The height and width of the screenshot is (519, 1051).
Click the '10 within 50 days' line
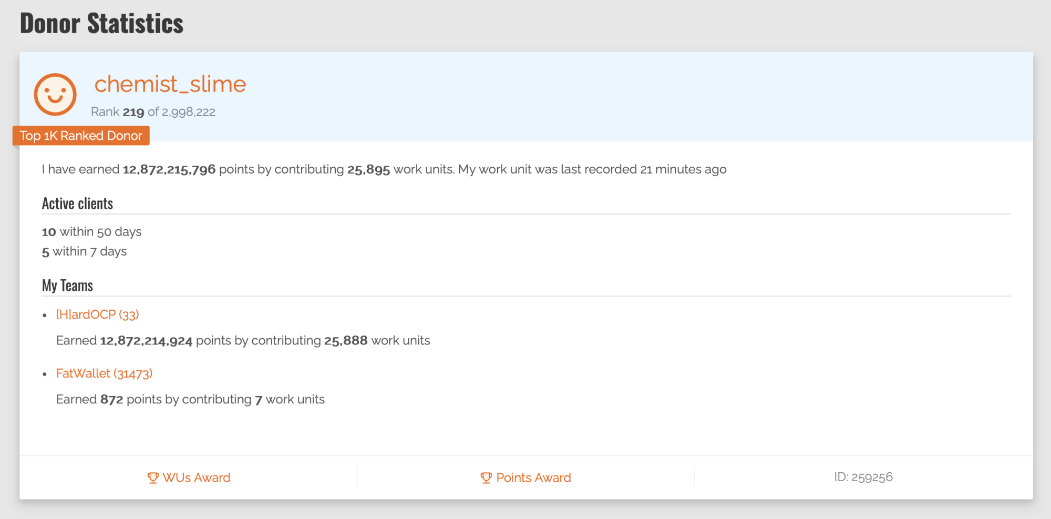click(92, 232)
